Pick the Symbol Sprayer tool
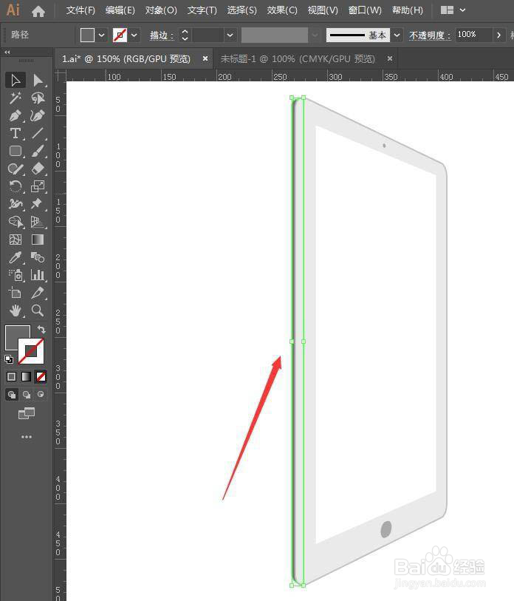 (x=16, y=275)
